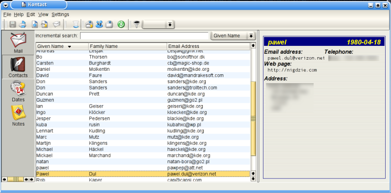Screen dimensions: 391x193
Task: Select the Carsten Burghardt contact row
Action: coord(143,63)
